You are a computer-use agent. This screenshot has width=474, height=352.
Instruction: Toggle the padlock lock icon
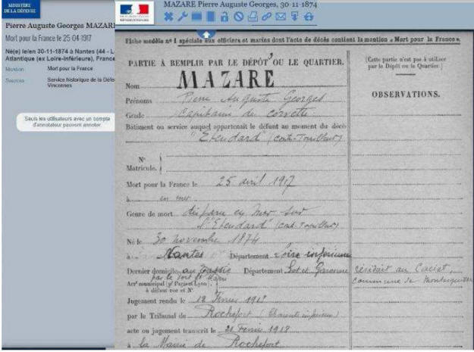pyautogui.click(x=224, y=16)
